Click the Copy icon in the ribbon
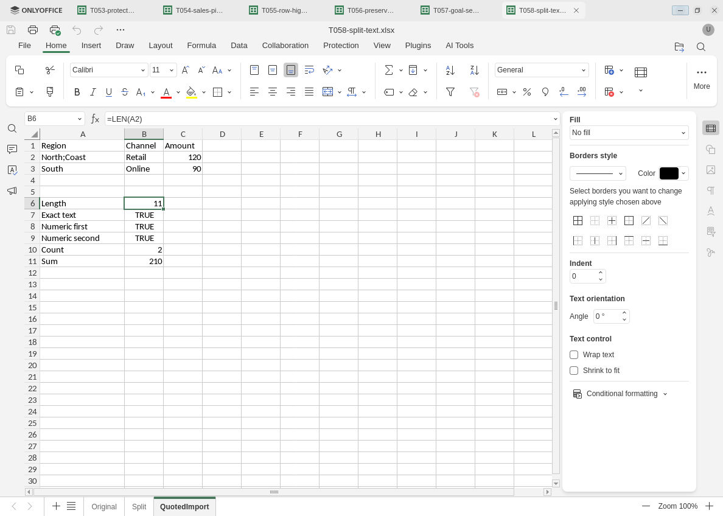This screenshot has width=723, height=516. click(19, 70)
